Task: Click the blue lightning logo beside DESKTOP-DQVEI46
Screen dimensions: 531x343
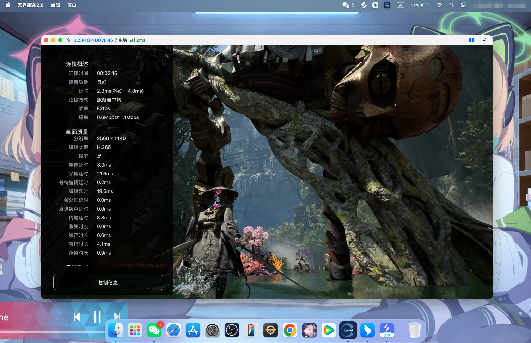Action: 68,40
